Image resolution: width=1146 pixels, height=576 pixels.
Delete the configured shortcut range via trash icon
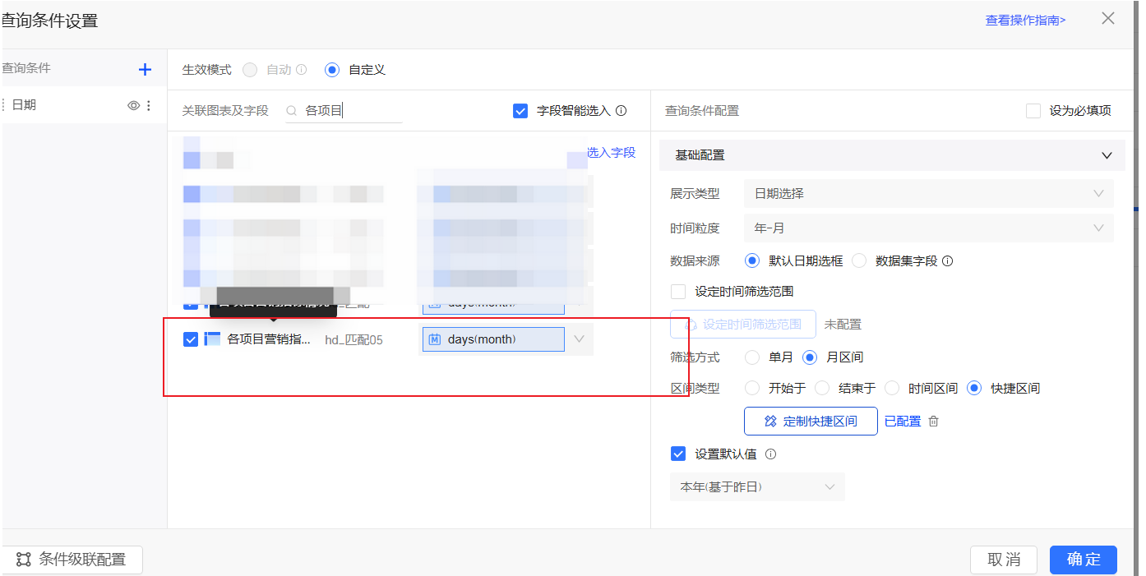[x=933, y=422]
